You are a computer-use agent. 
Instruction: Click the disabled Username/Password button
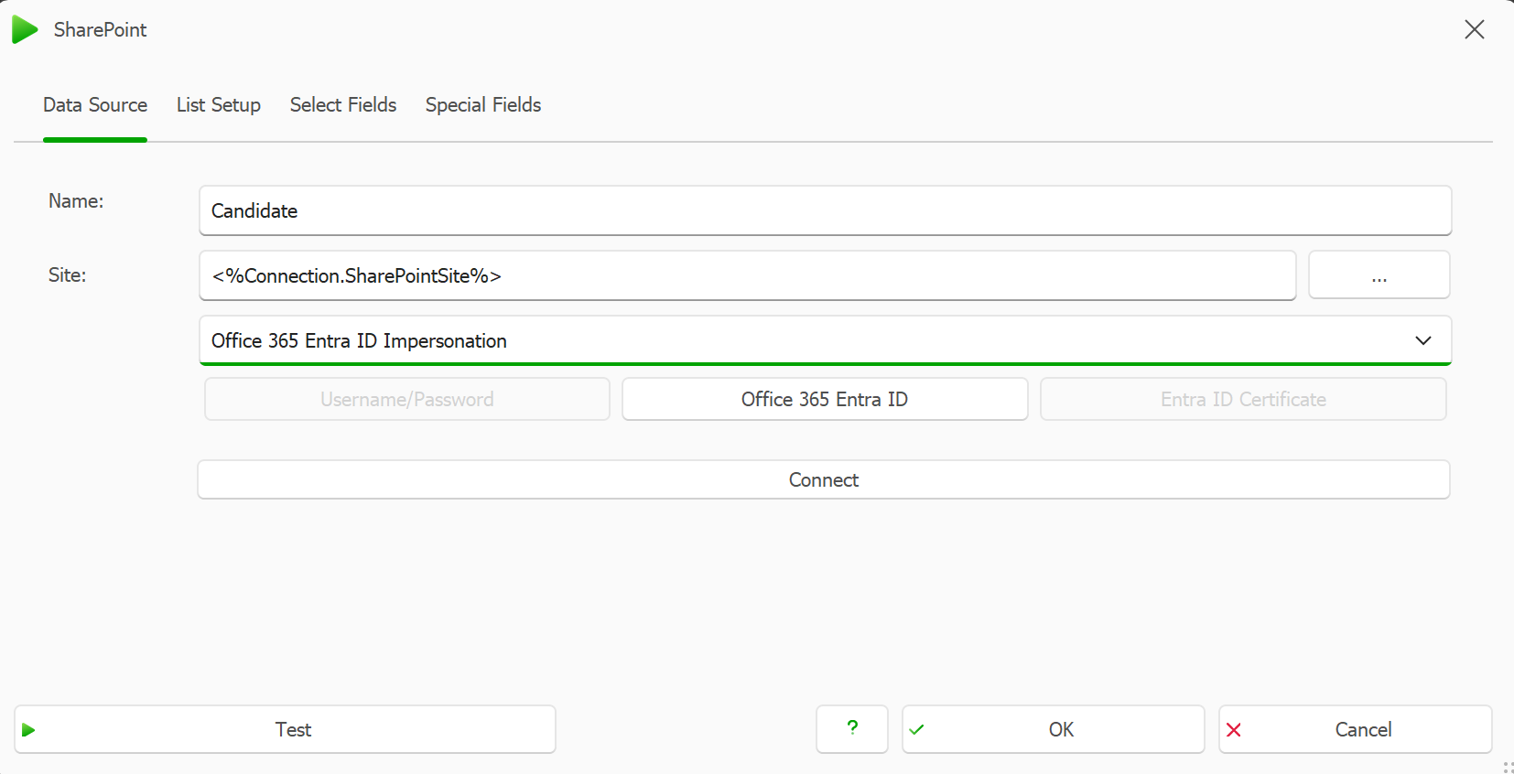click(407, 399)
